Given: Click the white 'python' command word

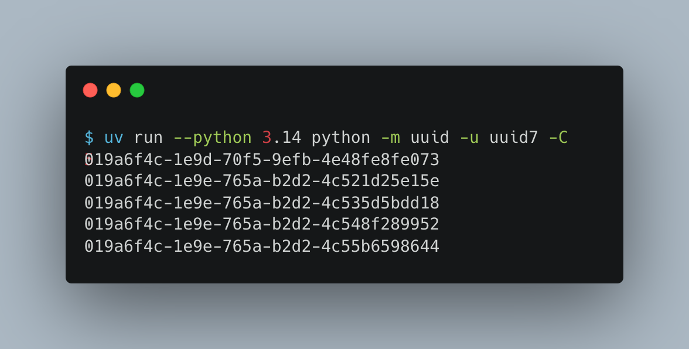Looking at the screenshot, I should [x=340, y=138].
